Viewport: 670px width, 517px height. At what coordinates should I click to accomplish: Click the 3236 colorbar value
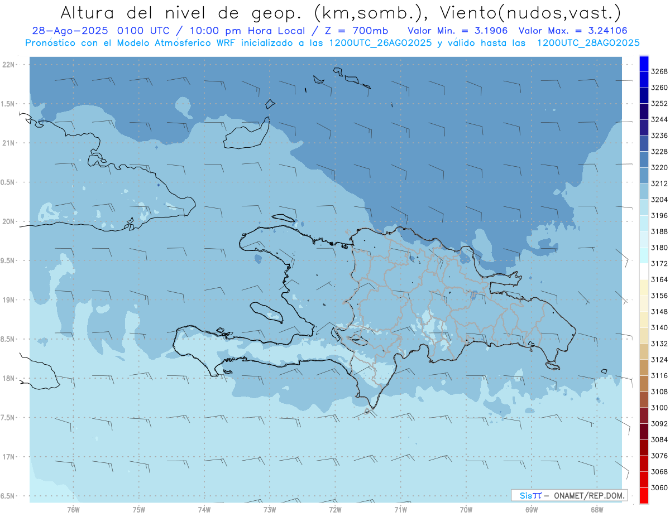659,136
